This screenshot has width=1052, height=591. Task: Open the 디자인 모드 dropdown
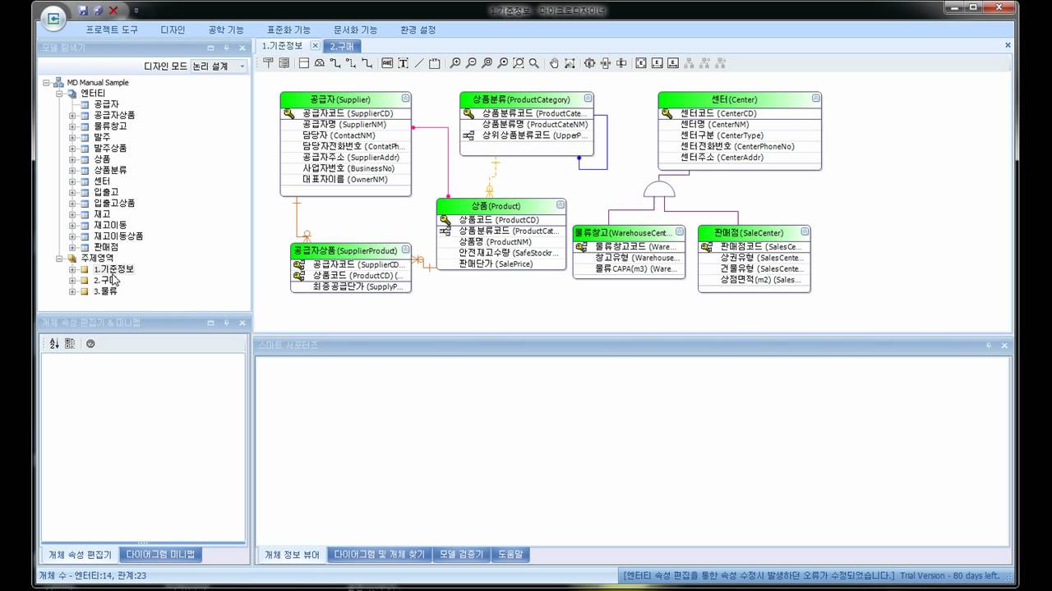pos(242,66)
